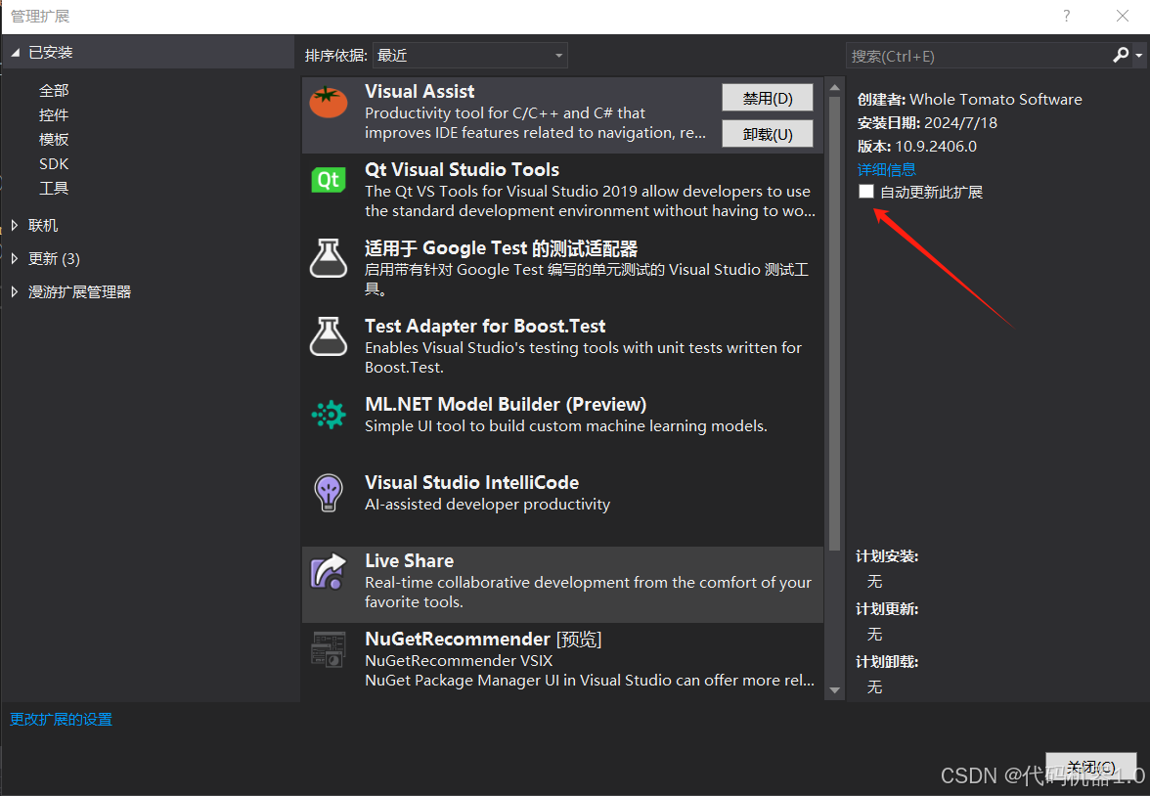Select the 工具 category
This screenshot has height=796, width=1150.
point(54,189)
